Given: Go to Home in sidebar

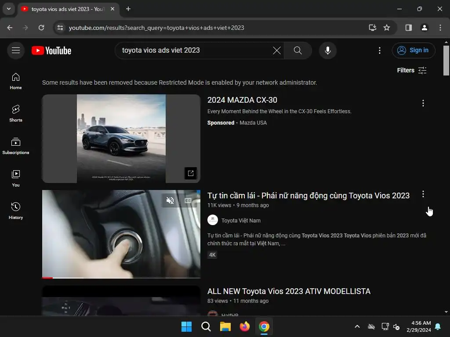Looking at the screenshot, I should (16, 81).
